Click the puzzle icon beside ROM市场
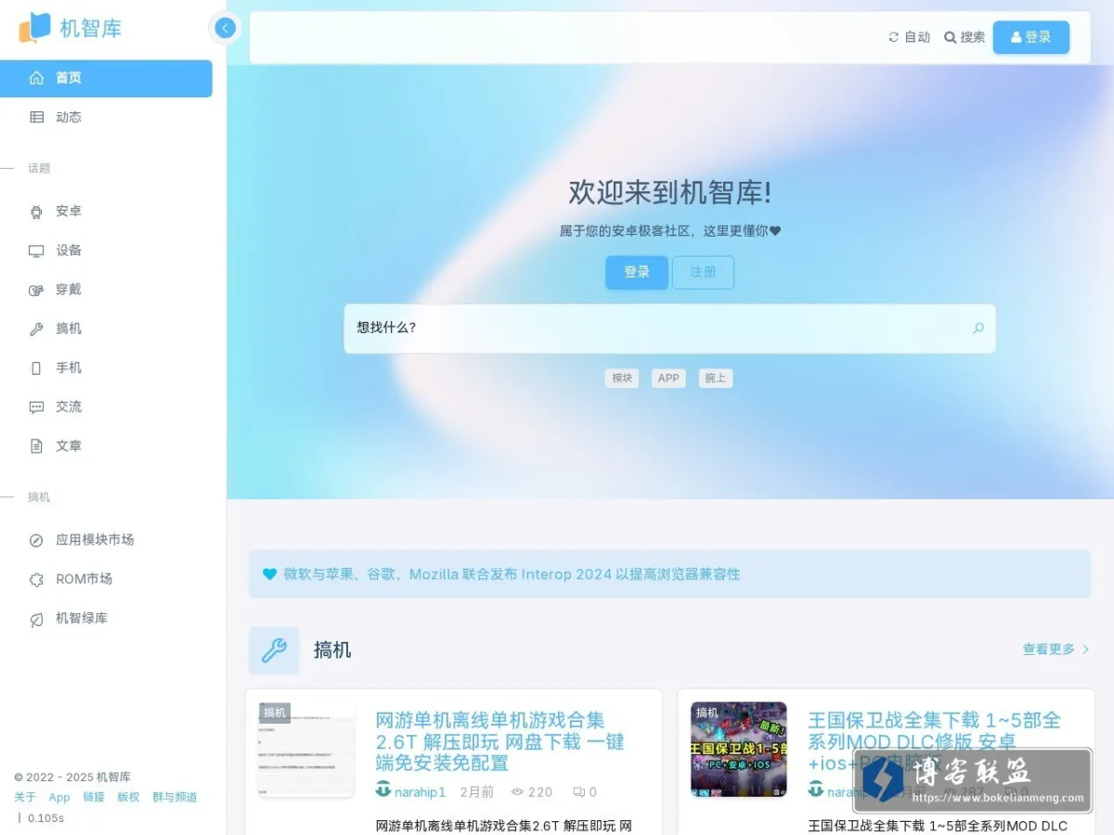The width and height of the screenshot is (1114, 835). 36,579
